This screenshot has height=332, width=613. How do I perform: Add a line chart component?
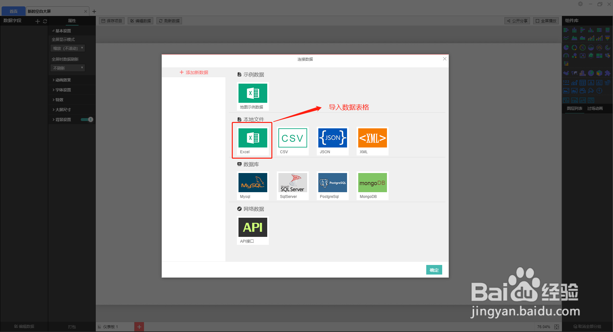click(x=566, y=38)
